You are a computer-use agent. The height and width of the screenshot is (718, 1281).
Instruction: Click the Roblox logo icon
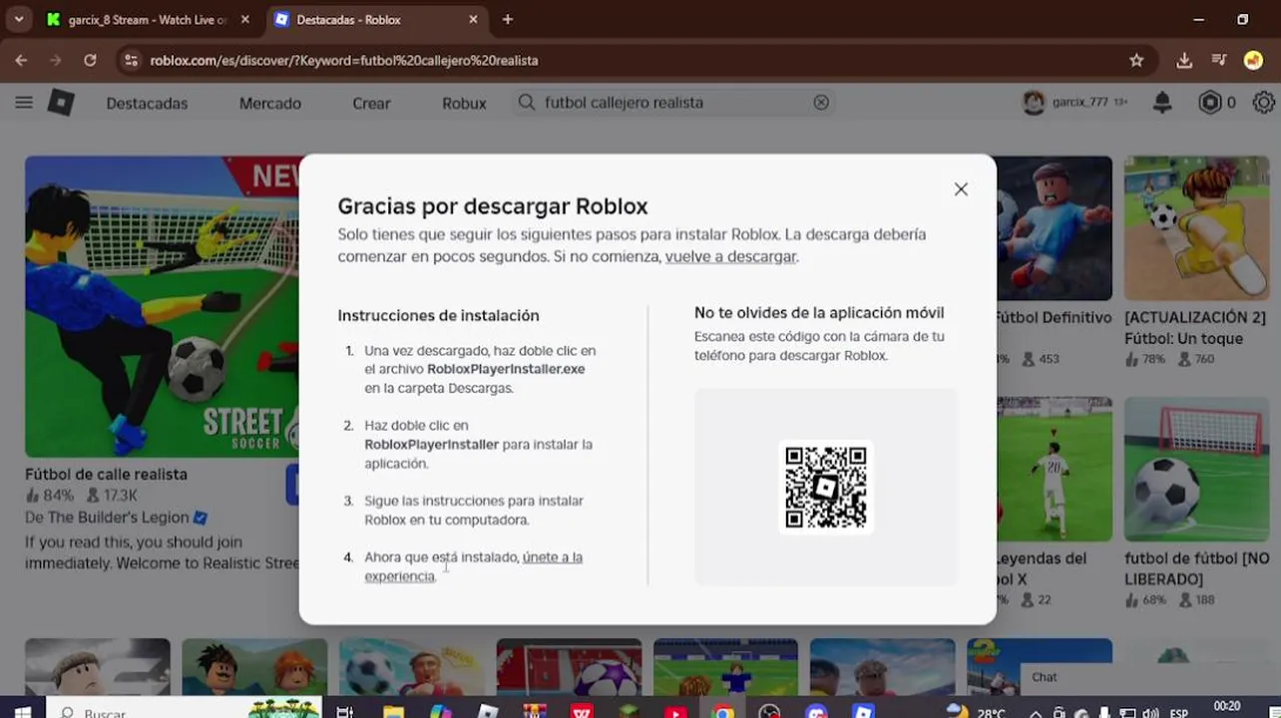(x=61, y=103)
